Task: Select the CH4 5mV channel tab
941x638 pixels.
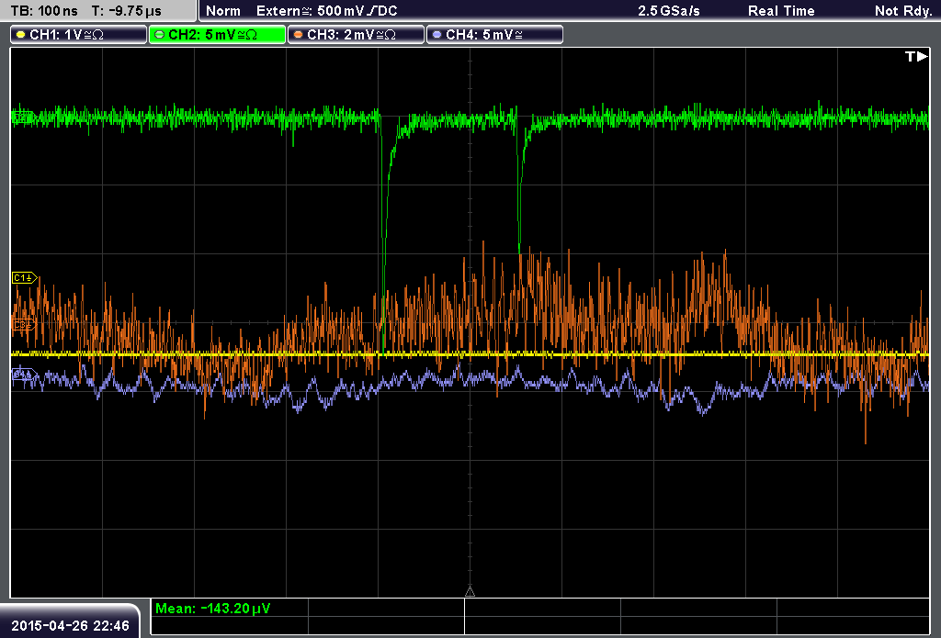Action: click(494, 35)
